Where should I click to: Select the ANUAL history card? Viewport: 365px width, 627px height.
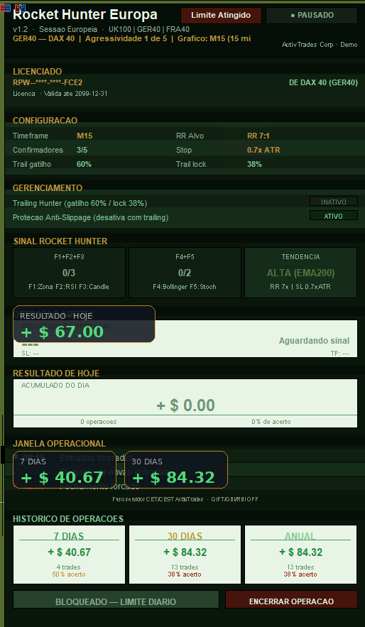[x=300, y=555]
